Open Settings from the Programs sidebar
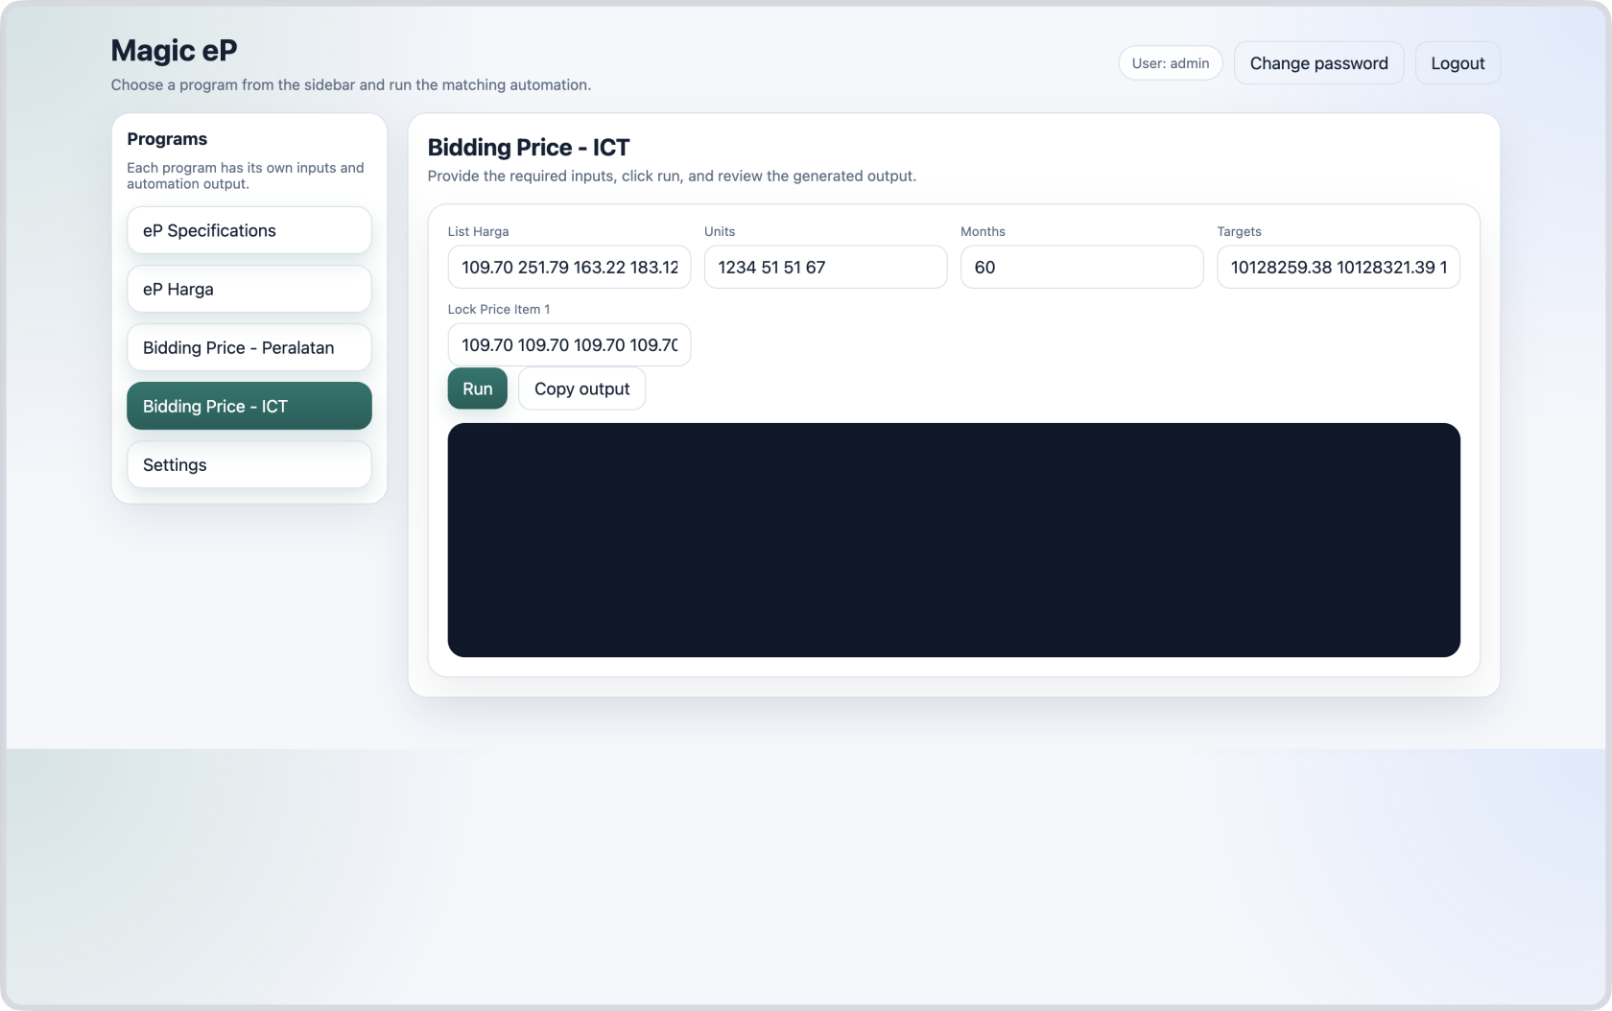This screenshot has height=1011, width=1612. coord(249,464)
